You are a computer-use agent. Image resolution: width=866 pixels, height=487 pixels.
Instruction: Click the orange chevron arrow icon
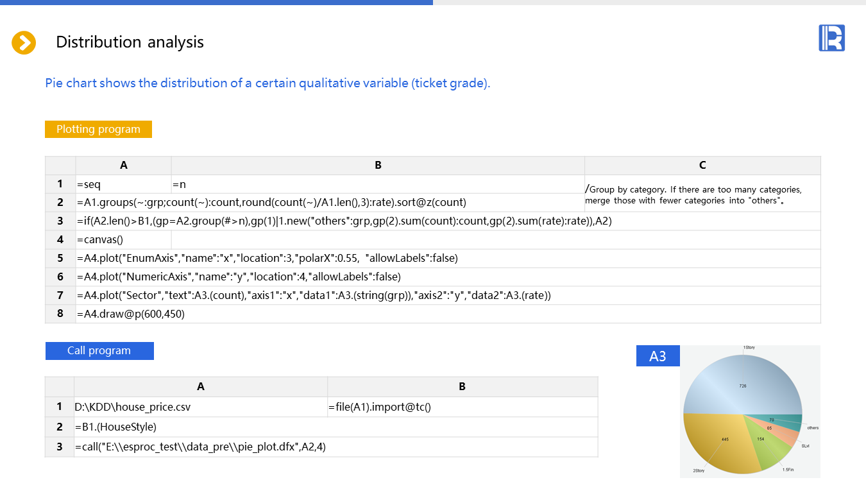[x=24, y=43]
